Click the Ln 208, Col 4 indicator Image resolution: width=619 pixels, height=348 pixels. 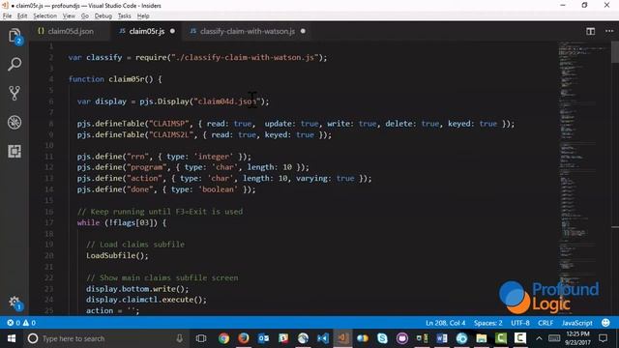[x=445, y=323]
